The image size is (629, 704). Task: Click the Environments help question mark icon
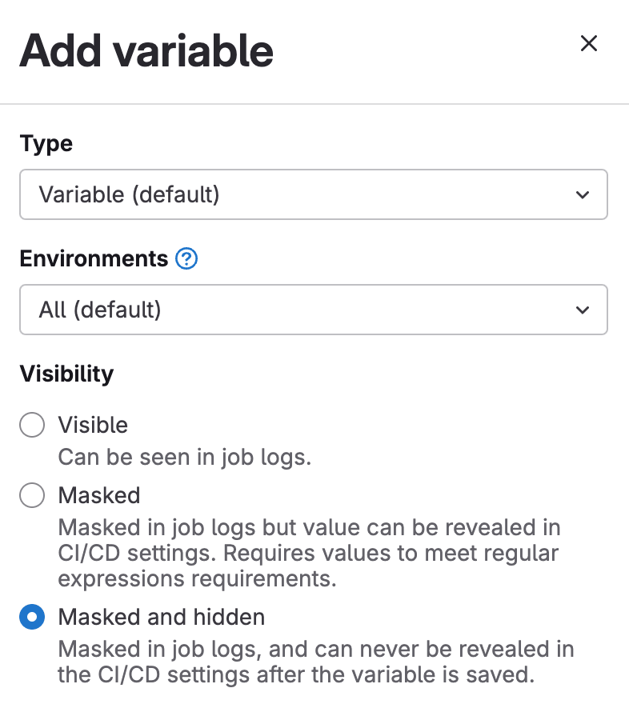point(186,259)
